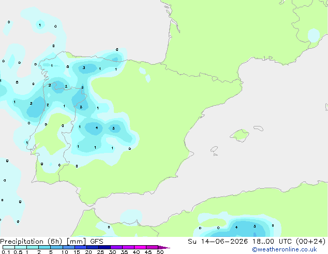
Task: Click the precipitation value 3 over Algeria
Action: (255, 226)
